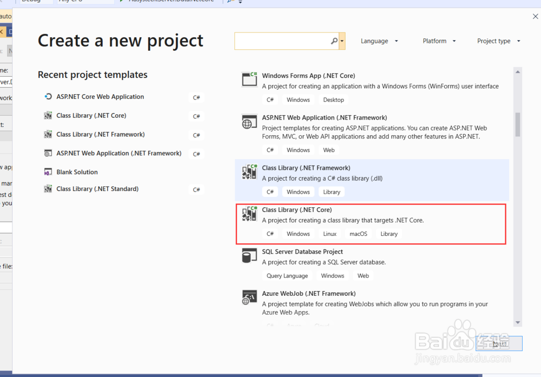This screenshot has width=541, height=377.
Task: Click Web tag under ASP.NET Web Application
Action: pyautogui.click(x=329, y=150)
